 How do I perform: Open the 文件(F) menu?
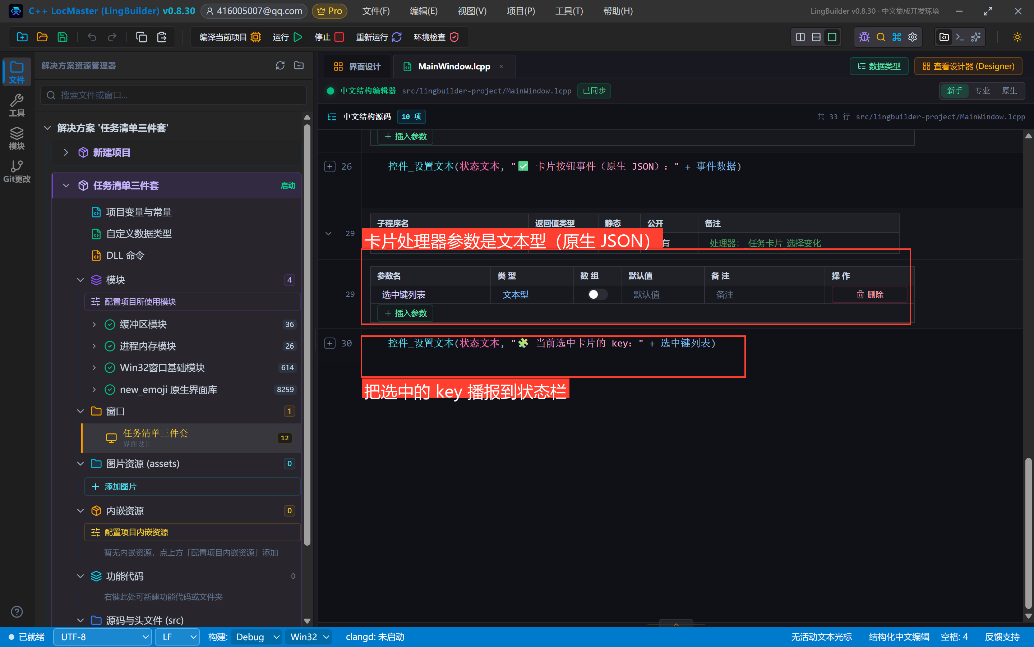(376, 11)
